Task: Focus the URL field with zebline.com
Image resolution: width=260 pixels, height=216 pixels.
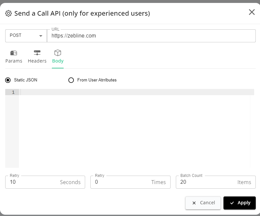Action: pos(151,36)
